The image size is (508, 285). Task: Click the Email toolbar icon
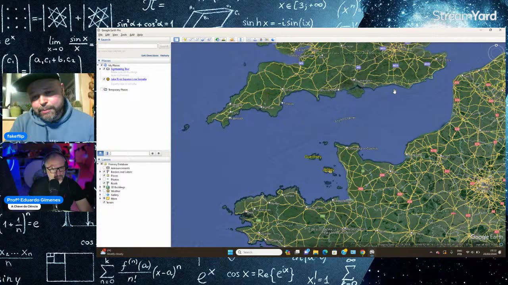click(249, 40)
